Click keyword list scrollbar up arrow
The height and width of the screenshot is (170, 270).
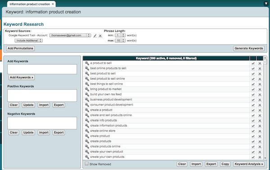(265, 58)
